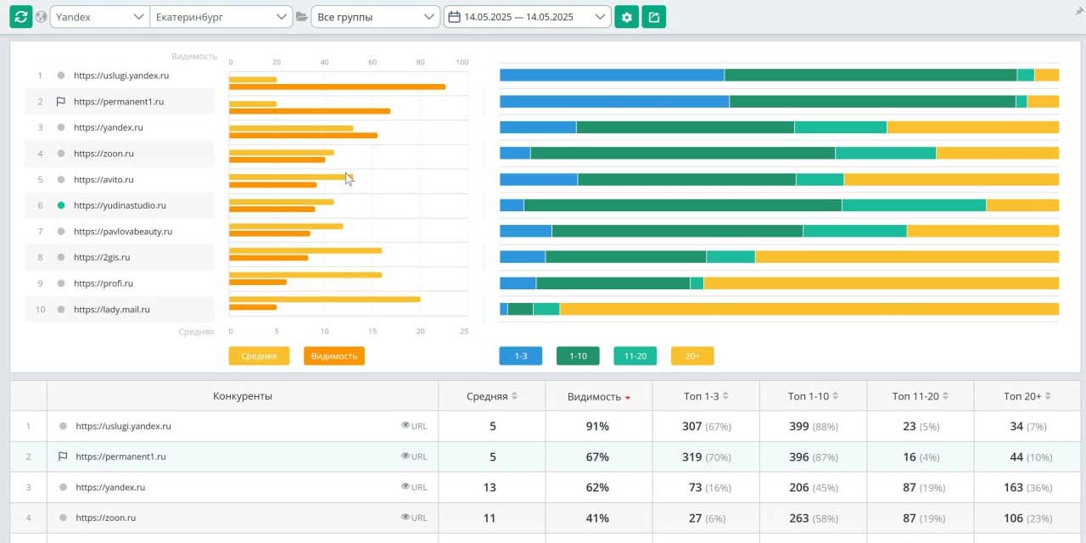Toggle URL eye icon for zoon.ru row
Image resolution: width=1086 pixels, height=543 pixels.
[406, 518]
